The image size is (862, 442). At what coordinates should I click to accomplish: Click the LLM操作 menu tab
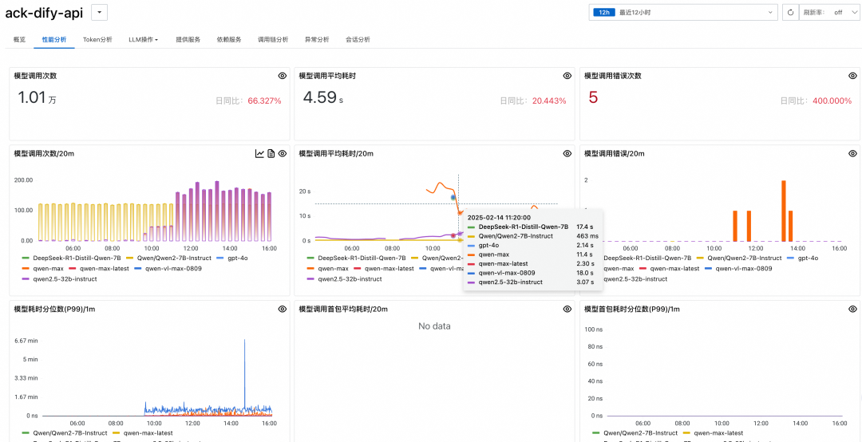tap(143, 39)
